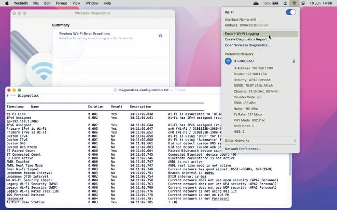Open the File menu

pos(36,3)
